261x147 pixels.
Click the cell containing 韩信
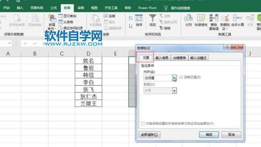coord(88,75)
